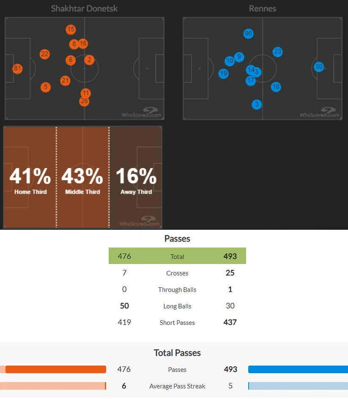Click the blue Rennes passes bar
348x399 pixels.
(298, 369)
